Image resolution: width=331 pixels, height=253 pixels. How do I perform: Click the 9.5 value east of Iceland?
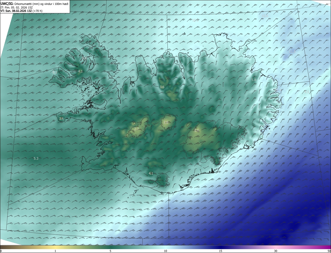click(x=307, y=92)
